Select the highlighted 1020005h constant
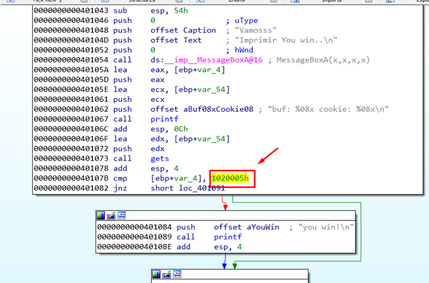This screenshot has width=429, height=283. 230,178
